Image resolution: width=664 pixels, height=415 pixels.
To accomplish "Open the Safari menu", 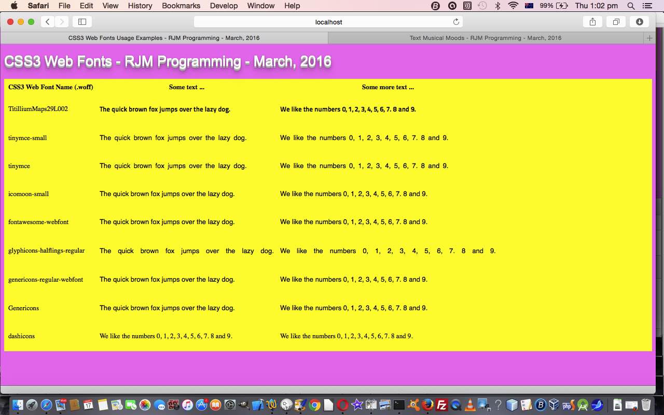I will [x=38, y=6].
